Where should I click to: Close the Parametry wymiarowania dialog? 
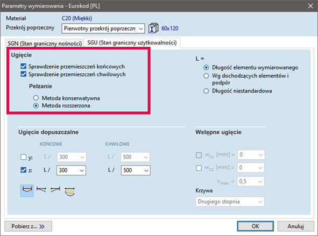pyautogui.click(x=310, y=6)
